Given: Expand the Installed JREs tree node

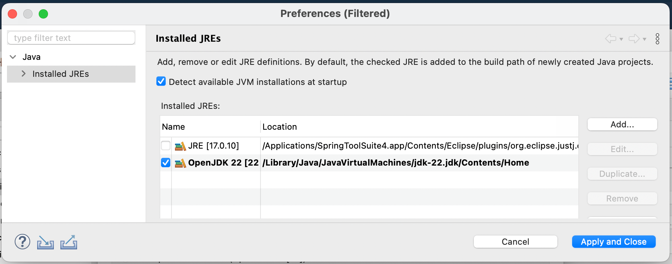Looking at the screenshot, I should (24, 73).
